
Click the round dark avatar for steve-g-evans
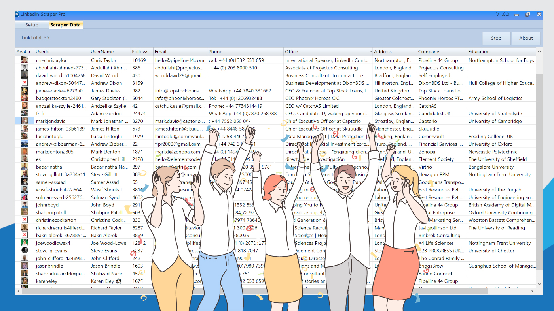tap(25, 250)
